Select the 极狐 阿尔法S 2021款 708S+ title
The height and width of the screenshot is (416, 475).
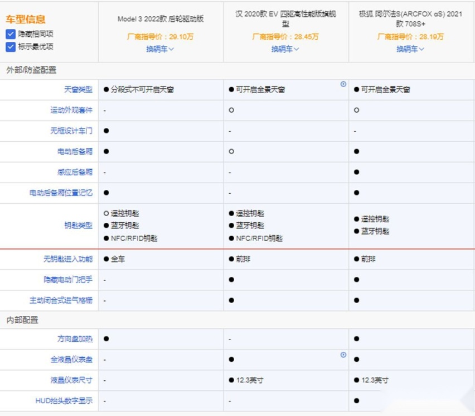(x=410, y=18)
